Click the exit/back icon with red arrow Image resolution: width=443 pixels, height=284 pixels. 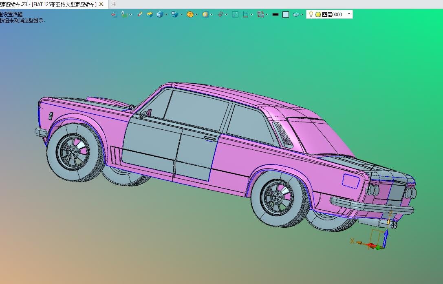114,14
